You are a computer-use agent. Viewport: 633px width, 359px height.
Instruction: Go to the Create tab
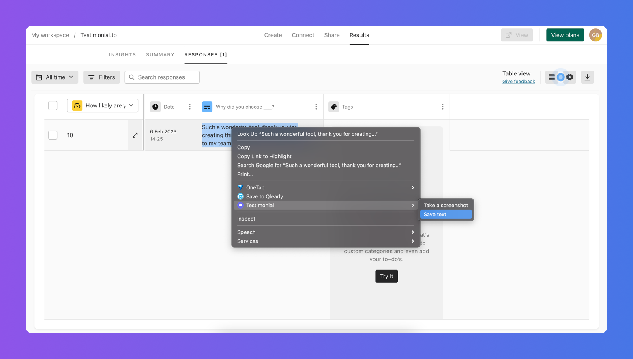coord(273,35)
